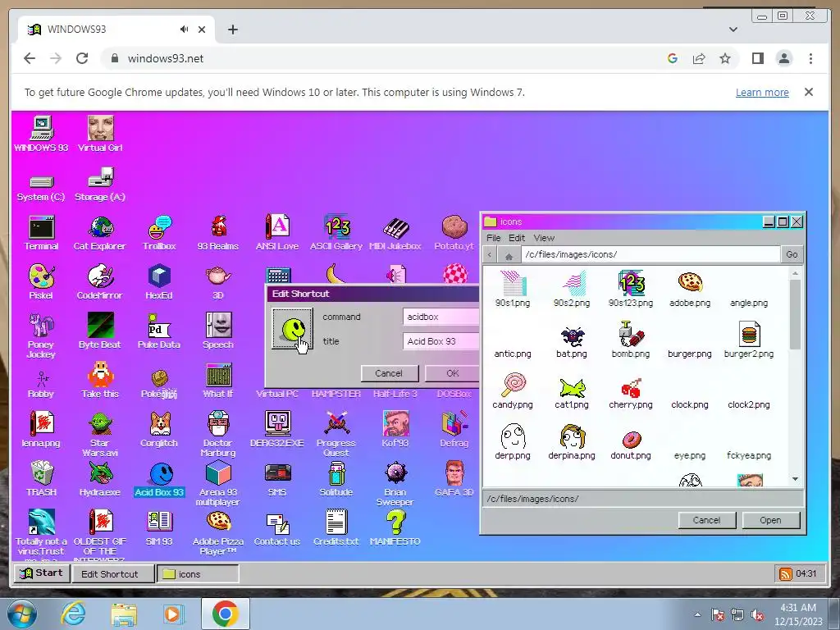Open the Doctor Marburg icon
Viewport: 840px width, 630px height.
tap(218, 434)
